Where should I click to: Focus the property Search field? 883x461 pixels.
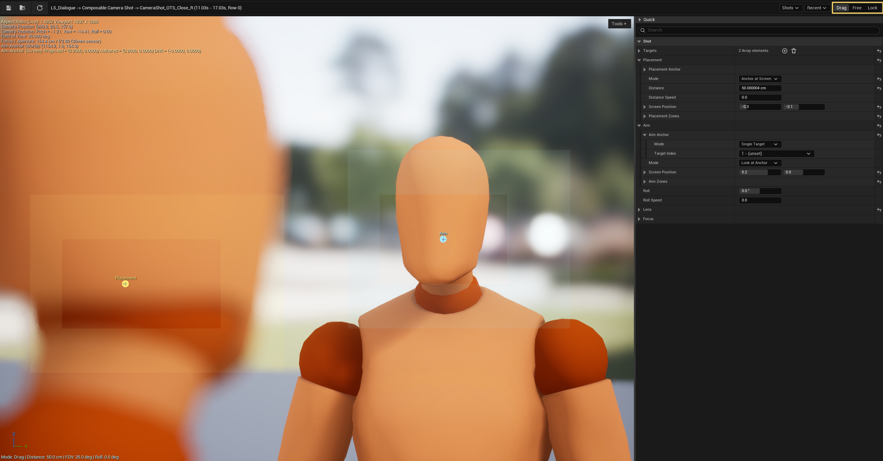[x=759, y=30]
